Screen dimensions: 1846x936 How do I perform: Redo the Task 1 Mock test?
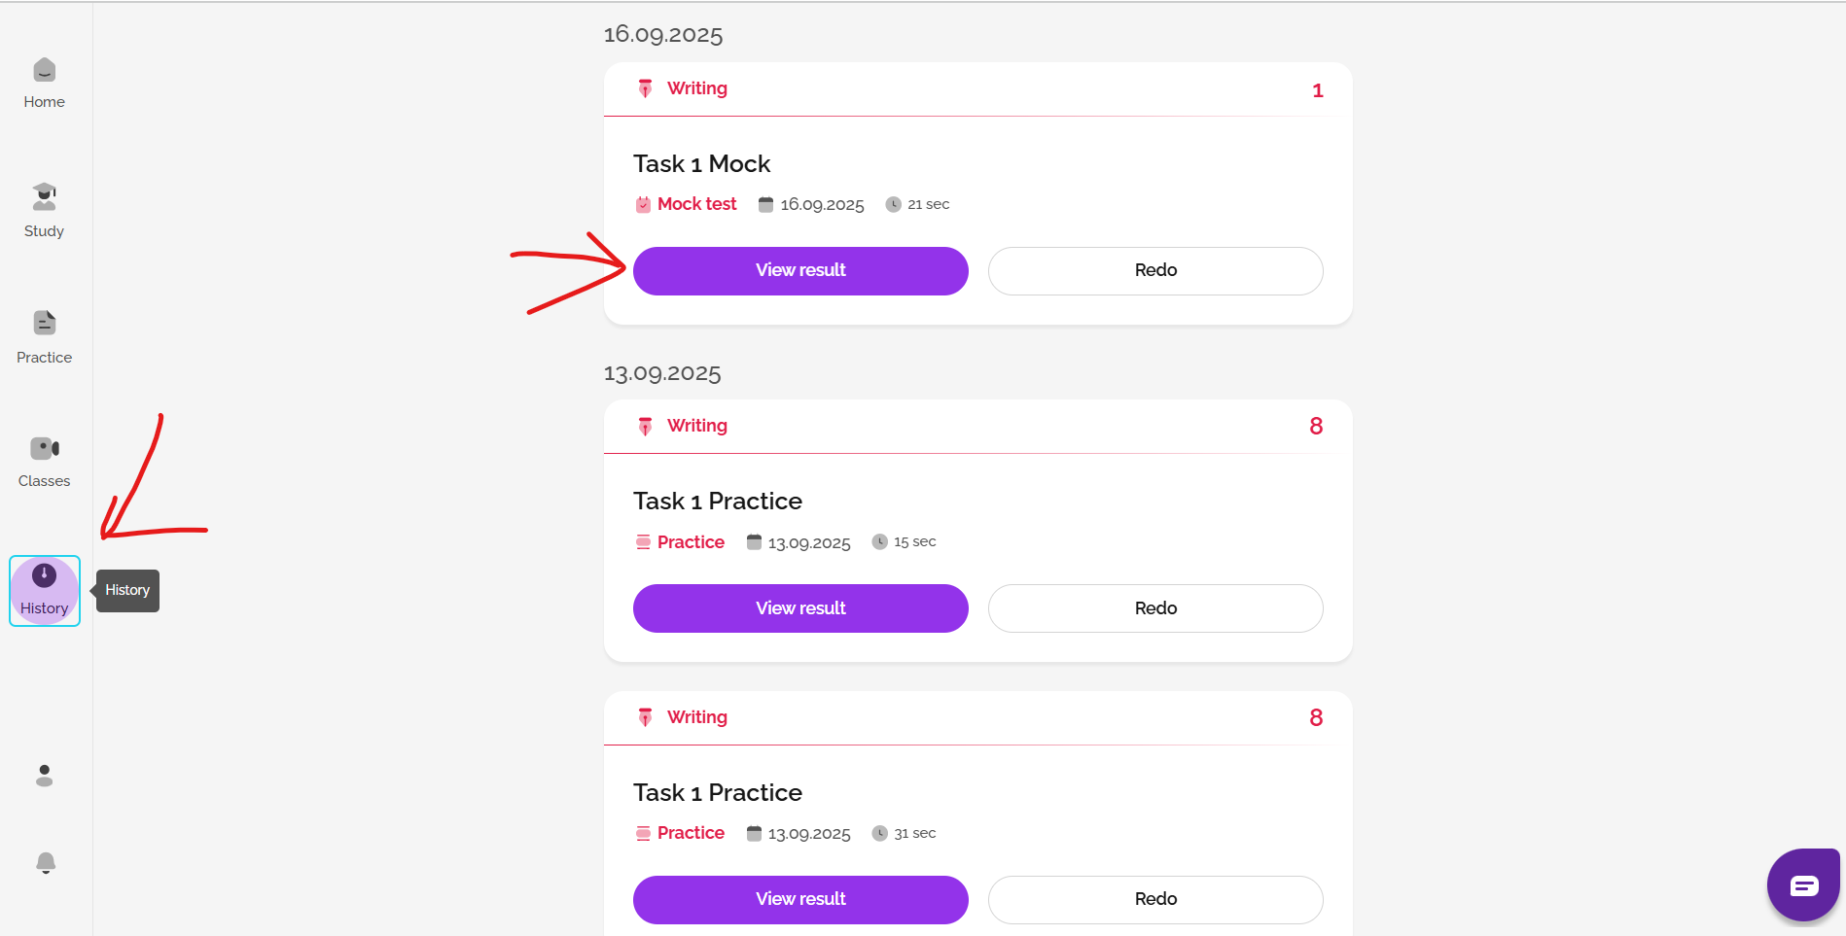[x=1155, y=270]
